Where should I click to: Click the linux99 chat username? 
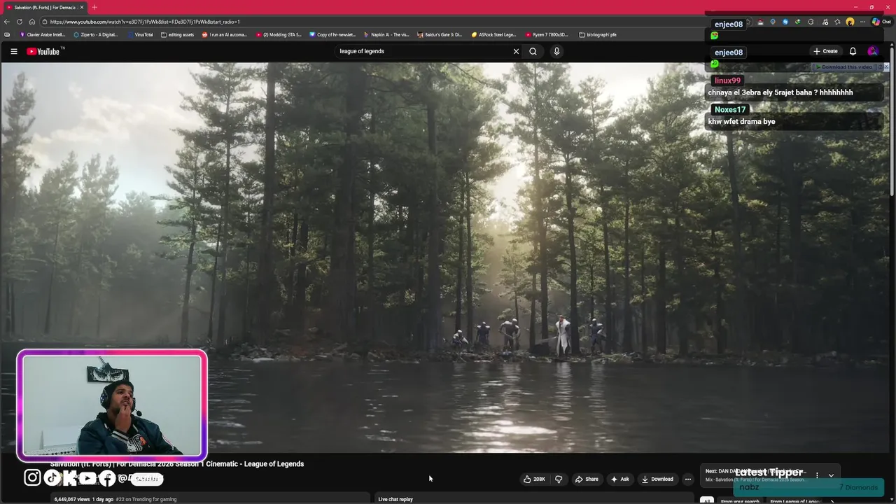pyautogui.click(x=727, y=80)
